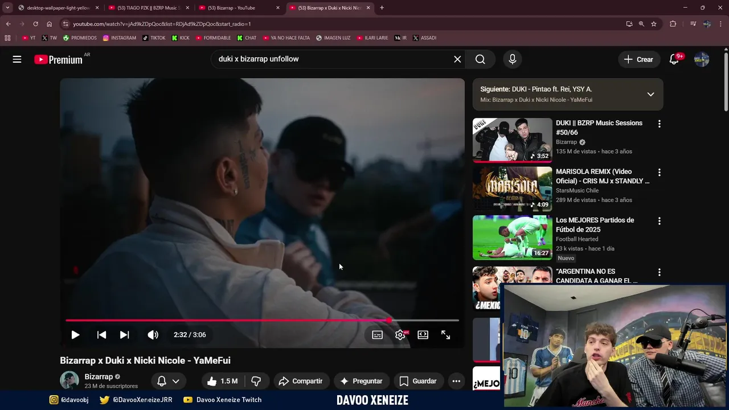Screen dimensions: 729x410
Task: Open options for ARGENTINA NO ES CANDIDATA video
Action: [x=659, y=272]
